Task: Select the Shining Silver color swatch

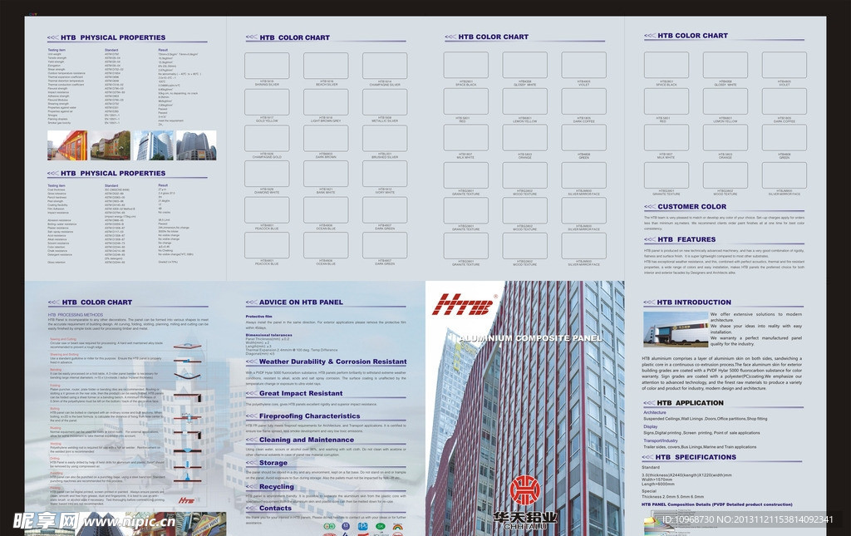Action: click(267, 66)
